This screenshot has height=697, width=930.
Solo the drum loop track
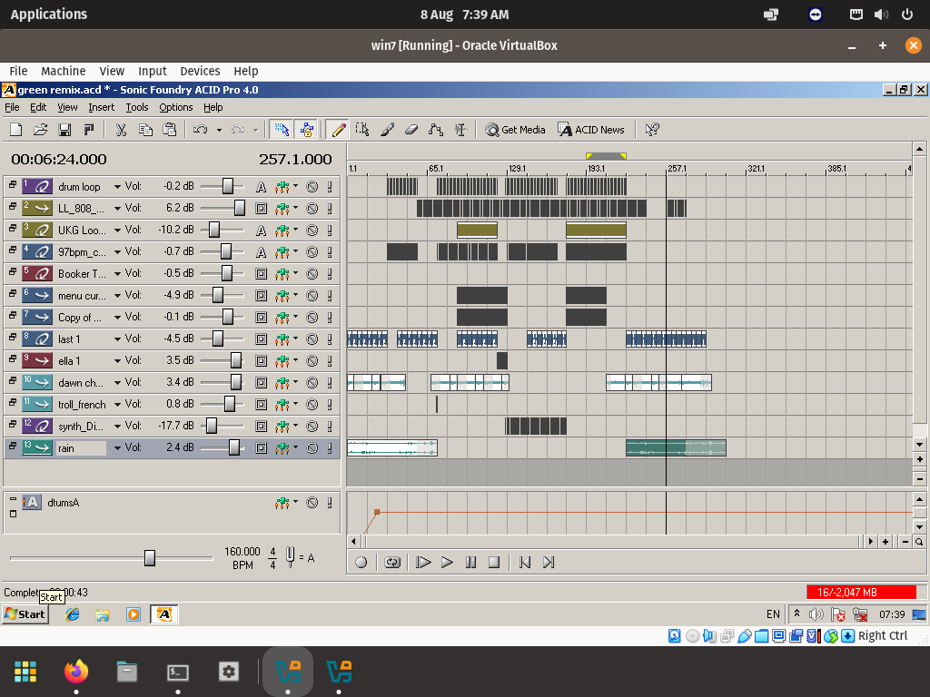pyautogui.click(x=330, y=187)
